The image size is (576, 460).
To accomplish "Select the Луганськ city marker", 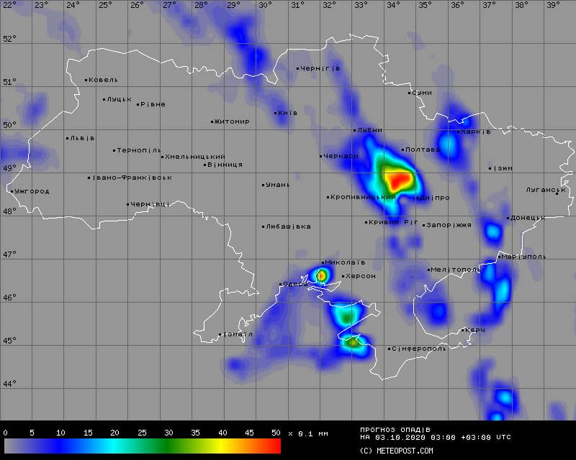I will pos(557,192).
